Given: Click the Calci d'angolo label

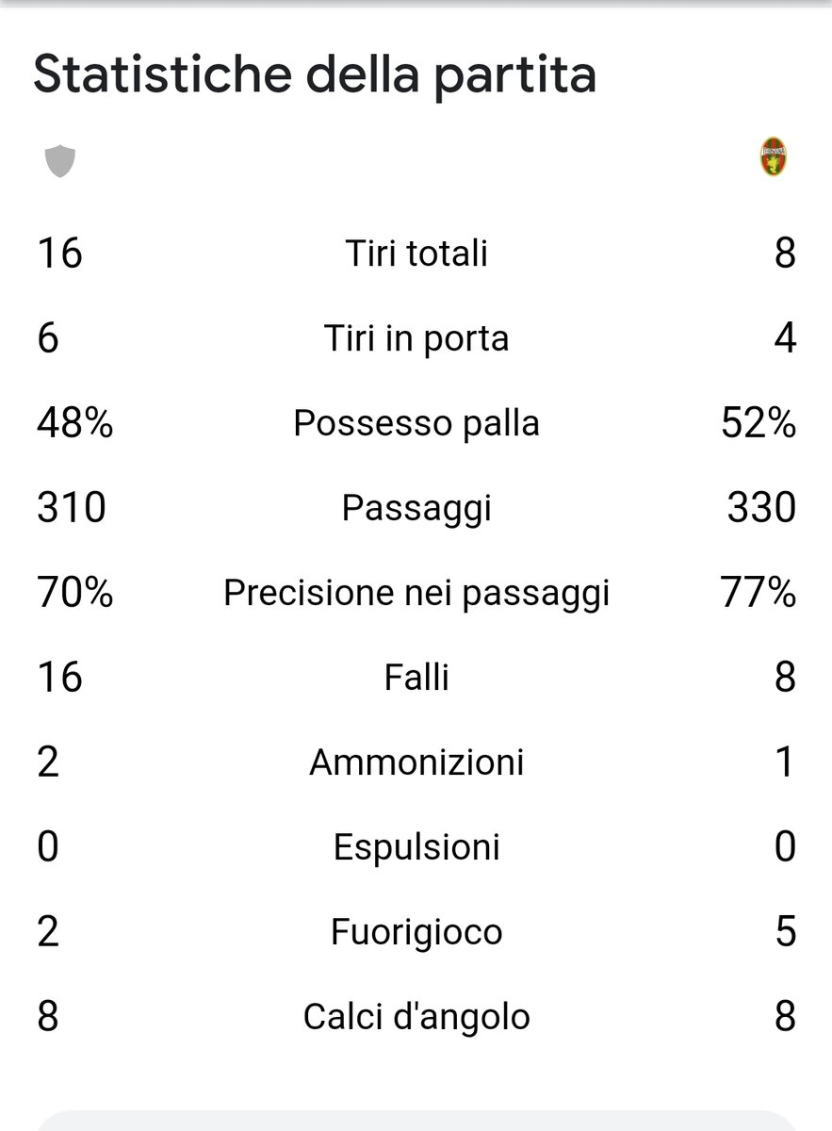Looking at the screenshot, I should coord(416,1017).
